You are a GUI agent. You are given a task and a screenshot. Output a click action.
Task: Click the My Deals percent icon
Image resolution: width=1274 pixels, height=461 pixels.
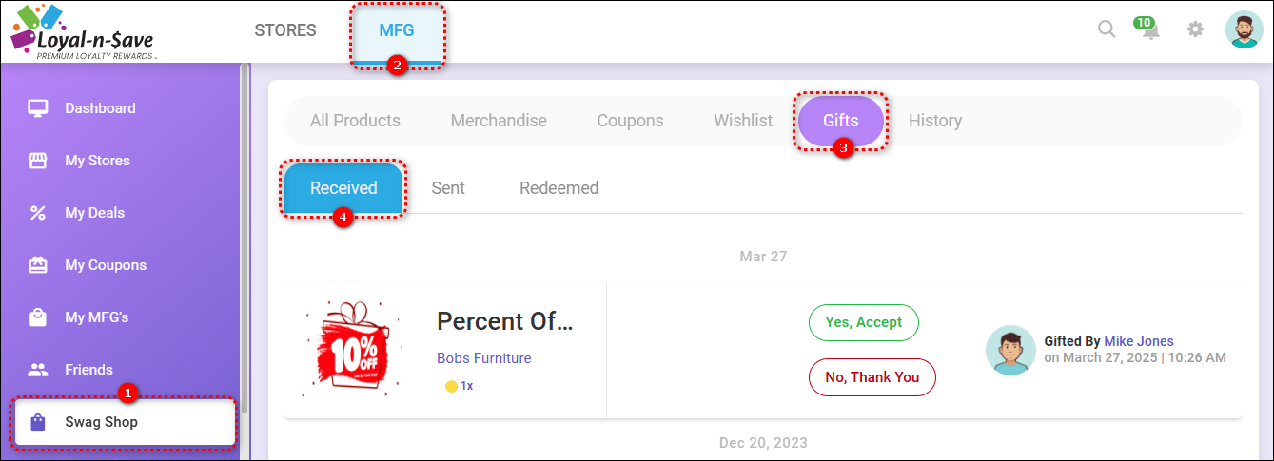38,213
